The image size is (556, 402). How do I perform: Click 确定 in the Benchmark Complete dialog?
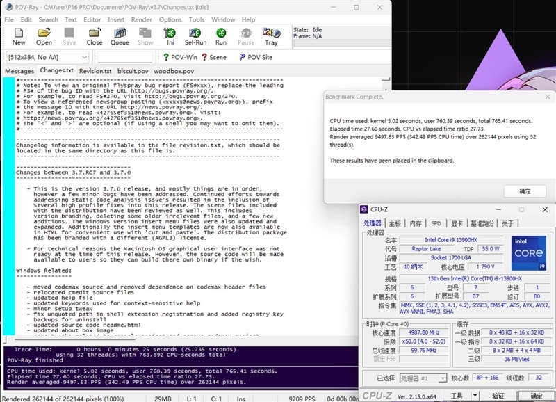(x=524, y=191)
